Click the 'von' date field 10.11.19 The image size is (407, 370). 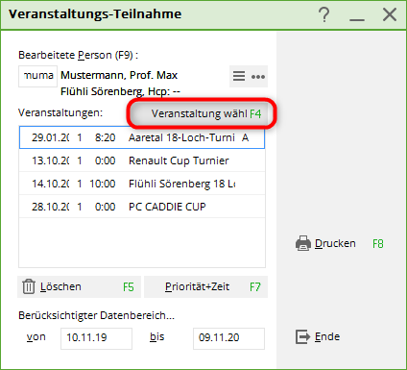(x=96, y=338)
